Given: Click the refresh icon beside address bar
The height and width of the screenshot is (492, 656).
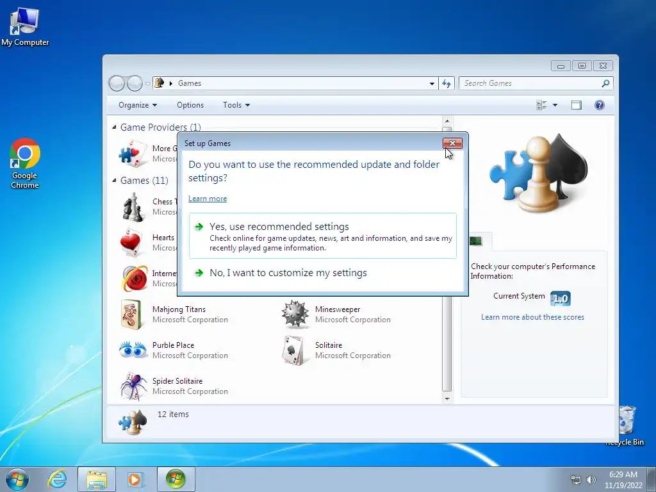Looking at the screenshot, I should [447, 83].
